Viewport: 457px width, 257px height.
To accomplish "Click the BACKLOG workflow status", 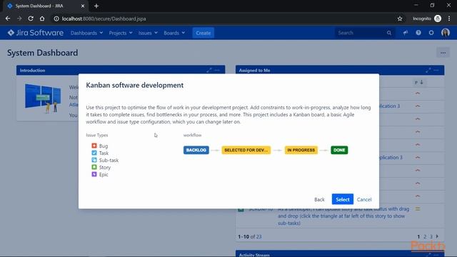I will [196, 150].
